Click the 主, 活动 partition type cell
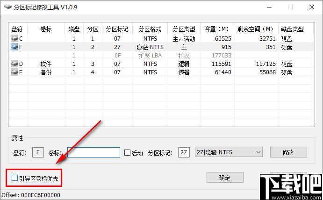The image size is (323, 200). pyautogui.click(x=184, y=39)
